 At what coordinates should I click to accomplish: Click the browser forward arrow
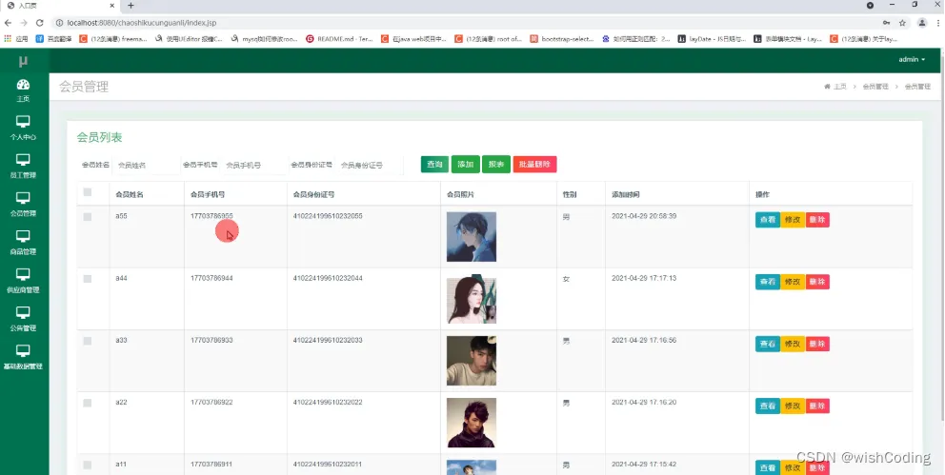(24, 23)
